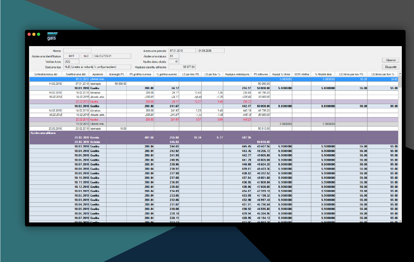The image size is (414, 262).
Task: Click the Apraksts column header
Action: coord(98,74)
